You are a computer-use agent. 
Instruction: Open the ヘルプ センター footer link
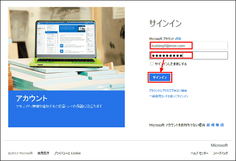tap(200, 153)
